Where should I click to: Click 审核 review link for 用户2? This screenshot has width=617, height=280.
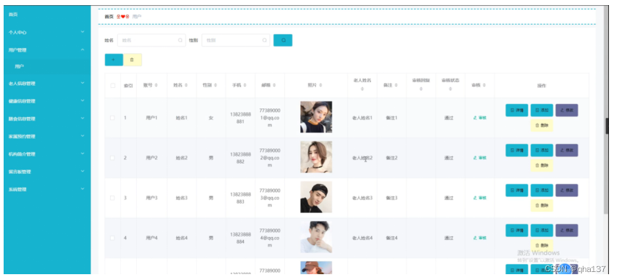pyautogui.click(x=479, y=158)
